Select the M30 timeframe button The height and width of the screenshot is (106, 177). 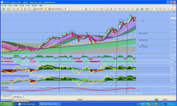[165, 9]
